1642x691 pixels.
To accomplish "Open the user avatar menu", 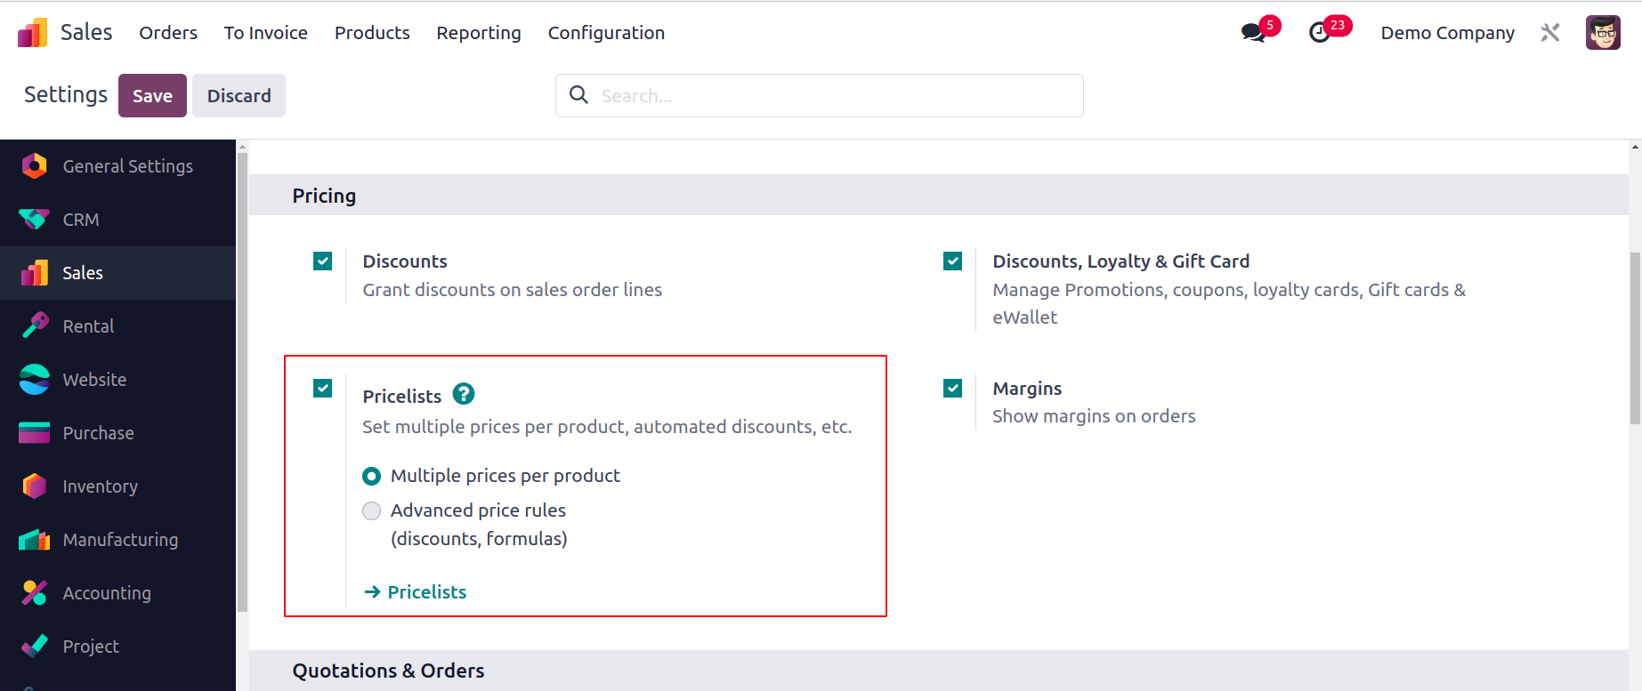I will coord(1603,33).
